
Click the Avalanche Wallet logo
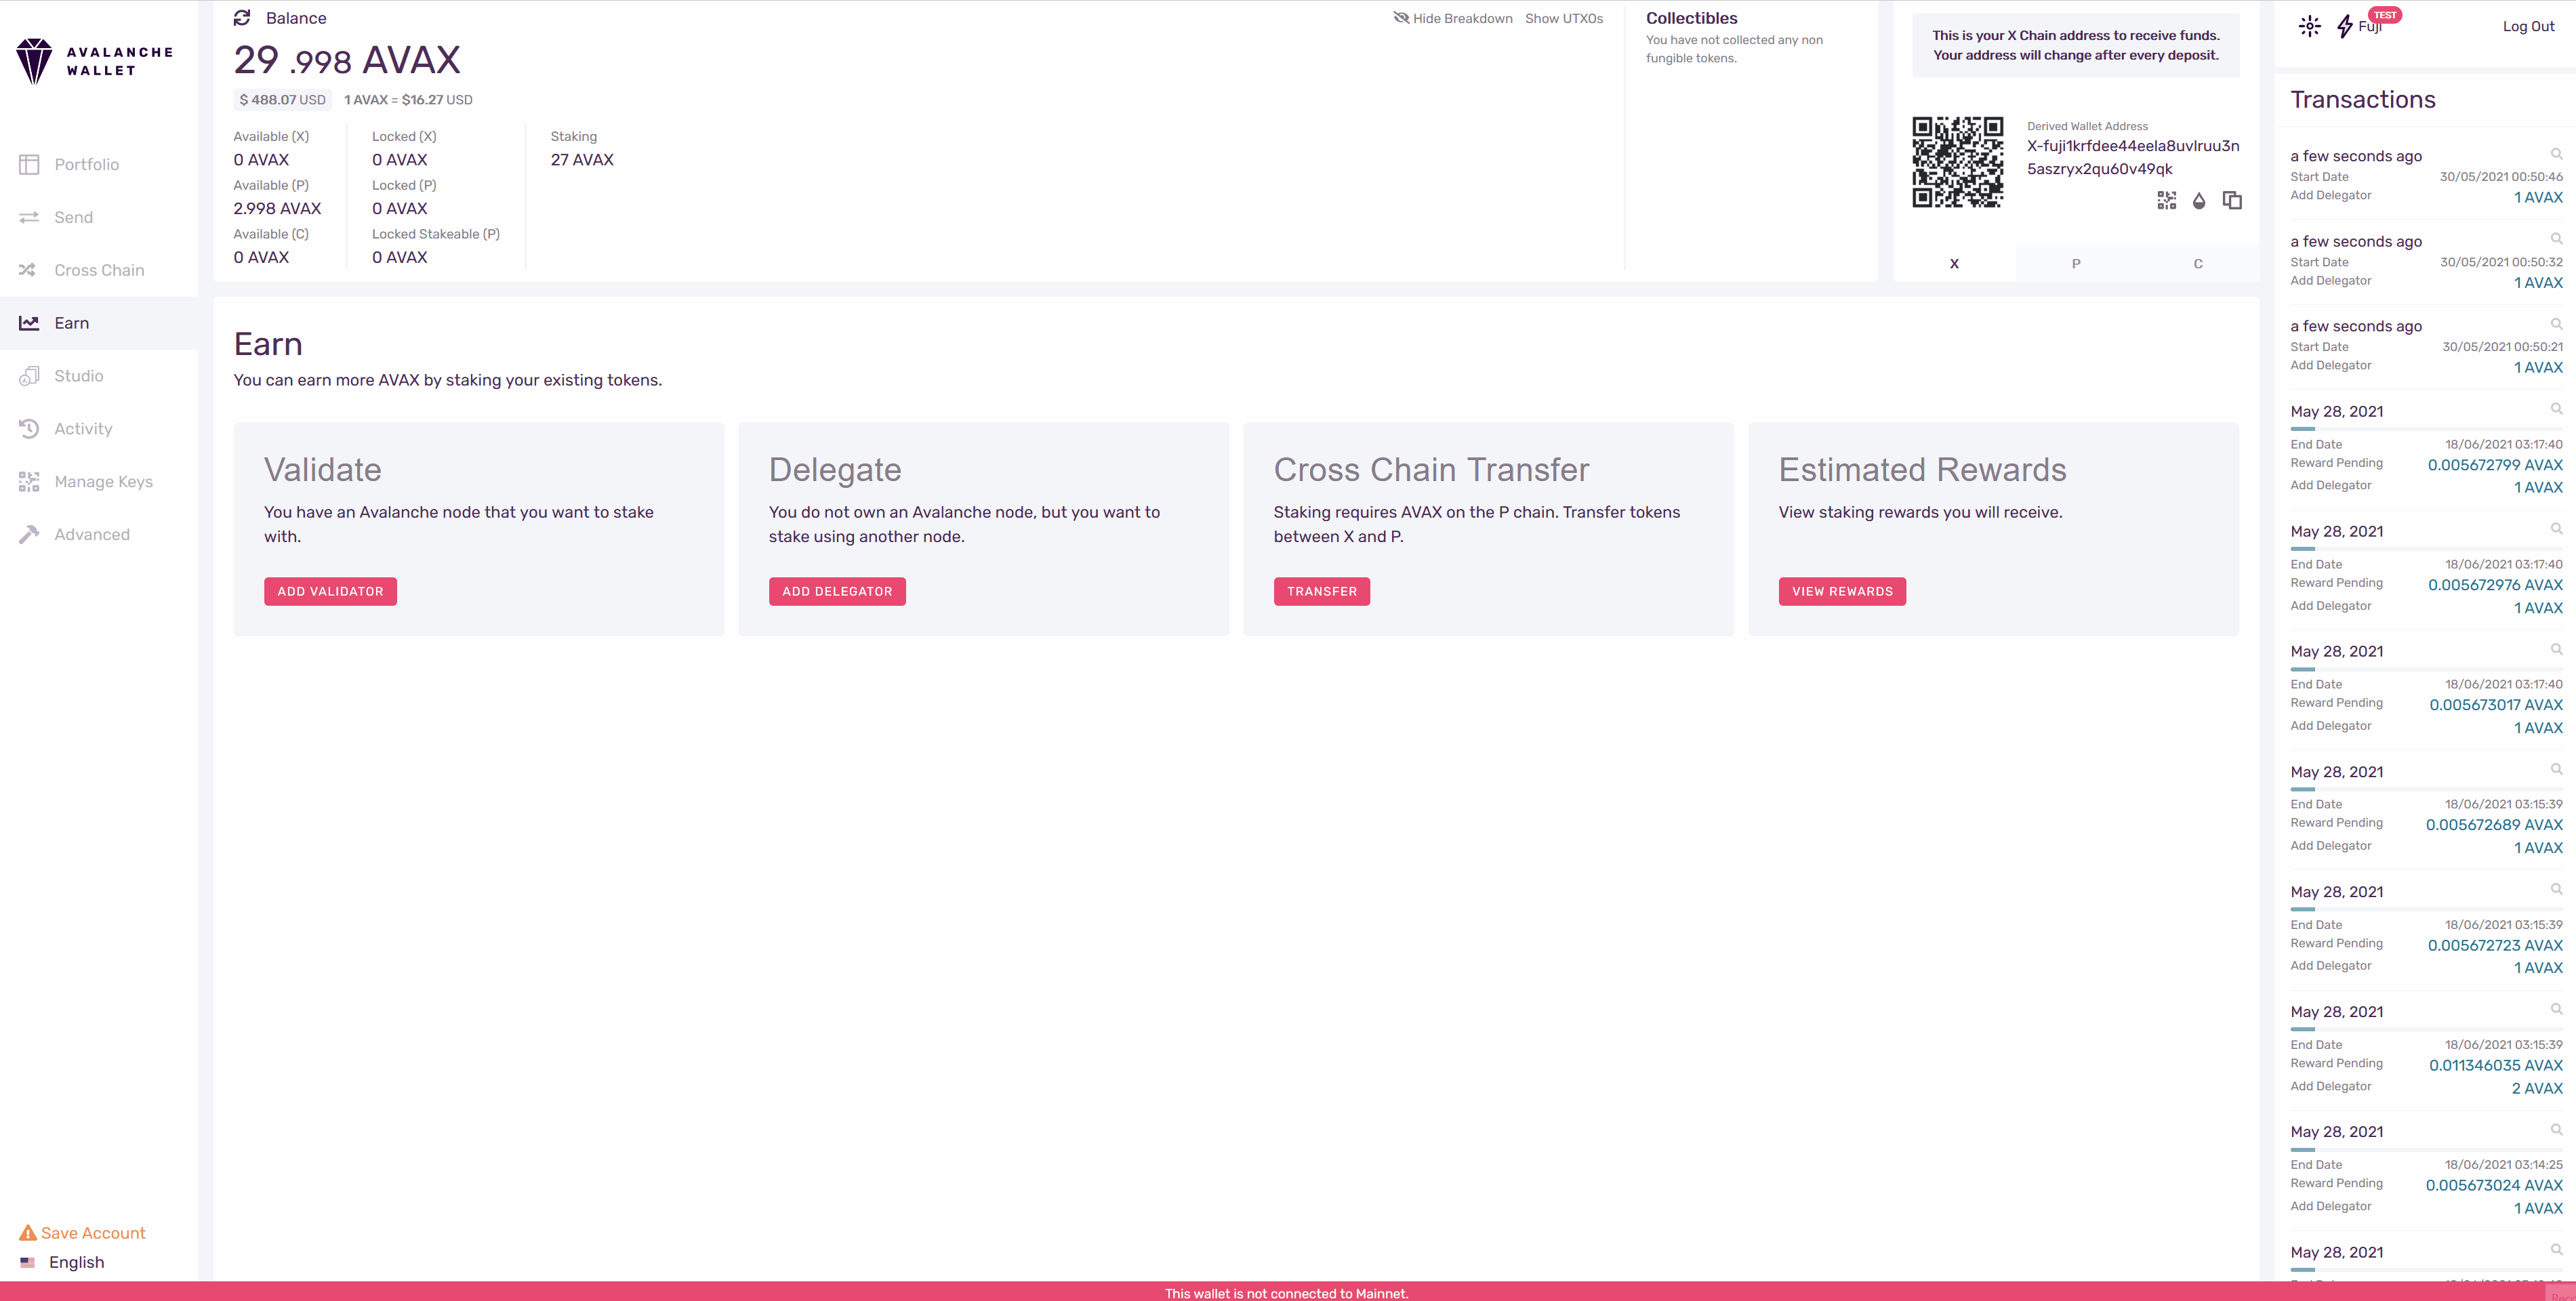pyautogui.click(x=95, y=61)
